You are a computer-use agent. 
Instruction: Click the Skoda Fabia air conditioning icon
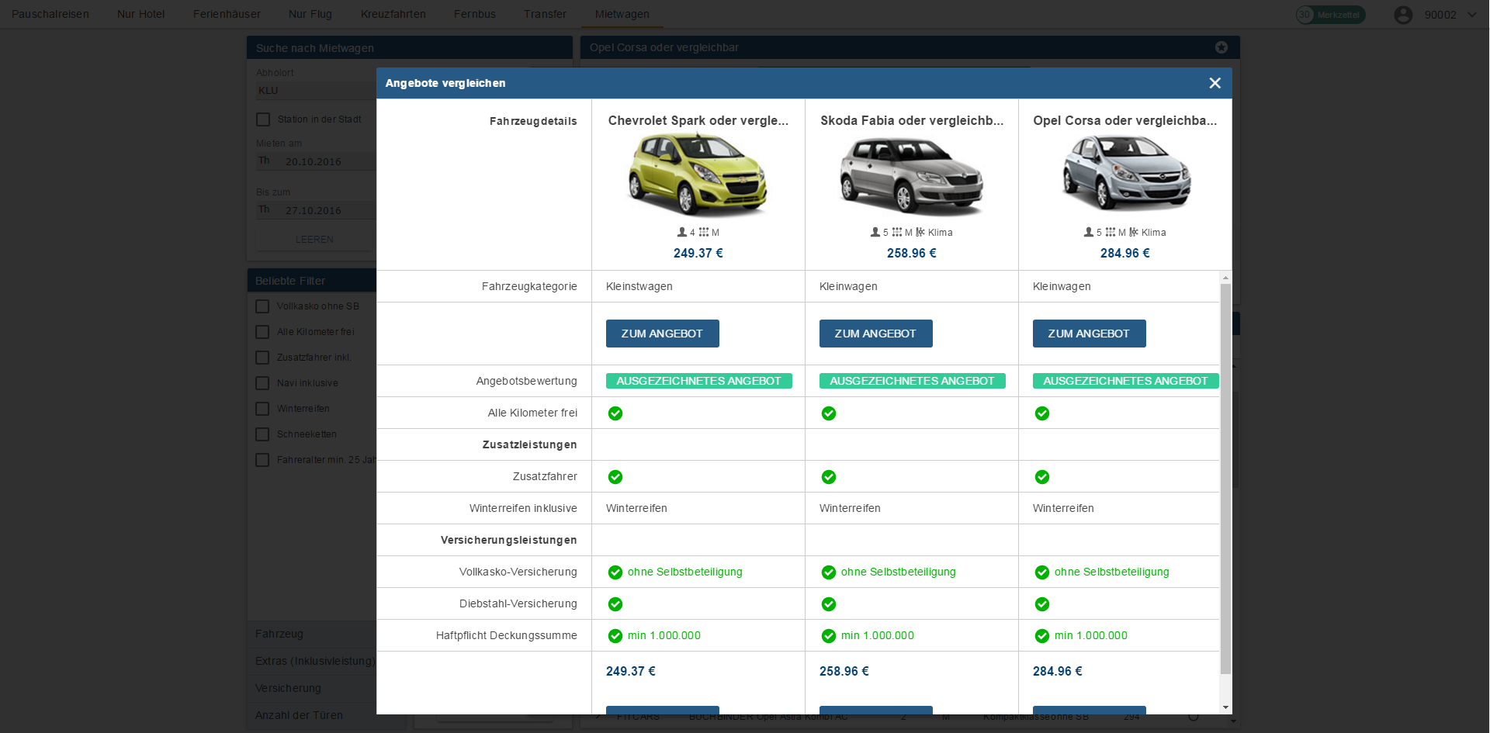click(920, 232)
